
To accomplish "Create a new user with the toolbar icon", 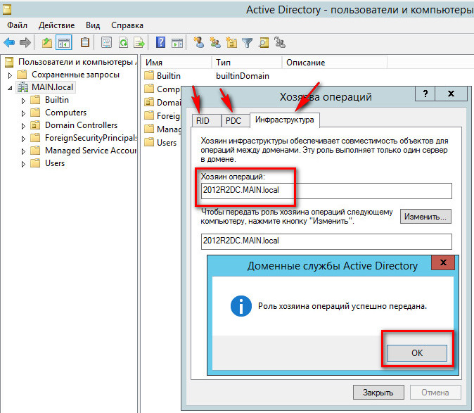I will (x=199, y=42).
